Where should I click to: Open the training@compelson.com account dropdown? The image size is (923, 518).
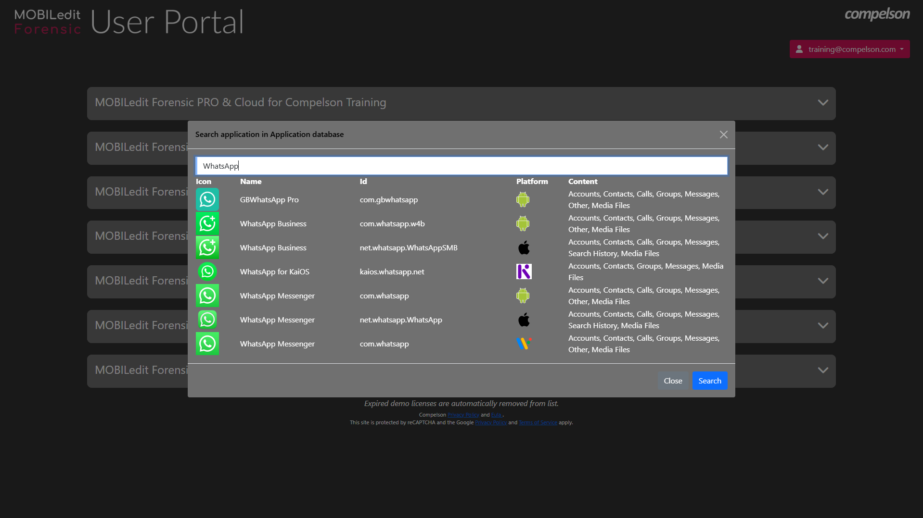(x=849, y=49)
